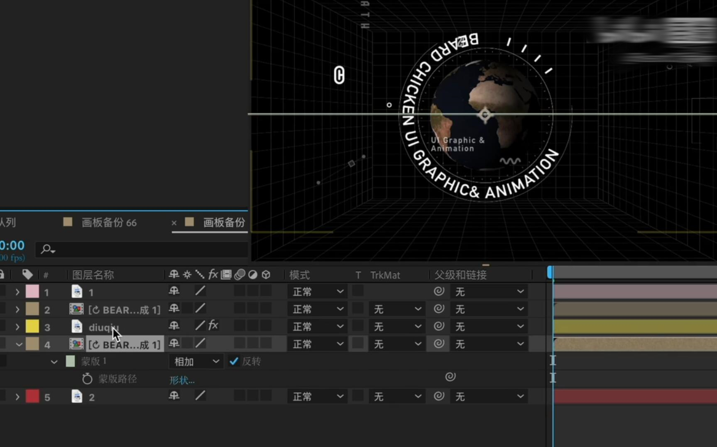Screen dimensions: 717x447
Task: Collapse the 蒙版 1 mask group
Action: pyautogui.click(x=54, y=362)
